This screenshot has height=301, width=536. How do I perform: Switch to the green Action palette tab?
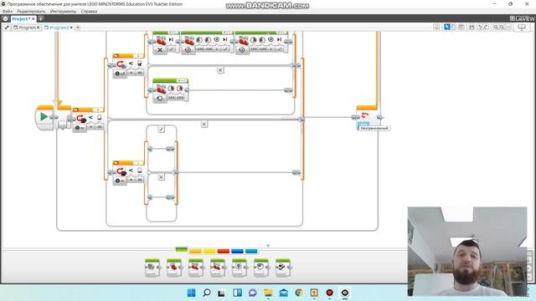tap(181, 250)
